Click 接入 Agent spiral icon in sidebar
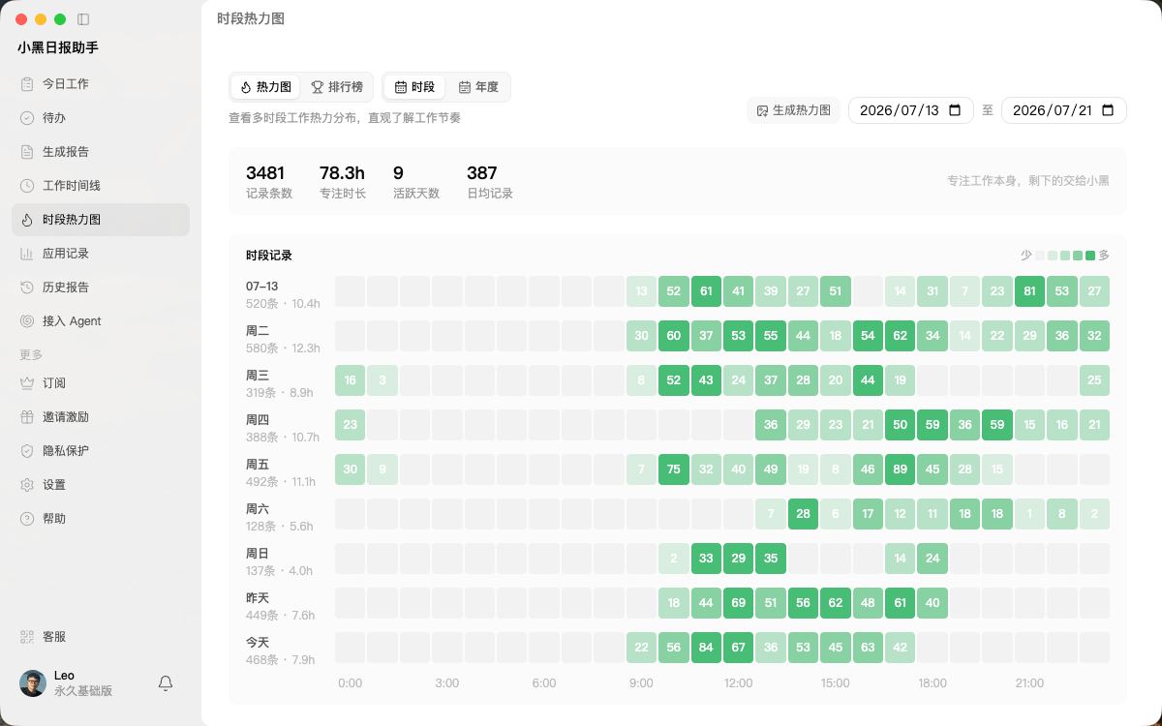The height and width of the screenshot is (726, 1162). (x=27, y=321)
